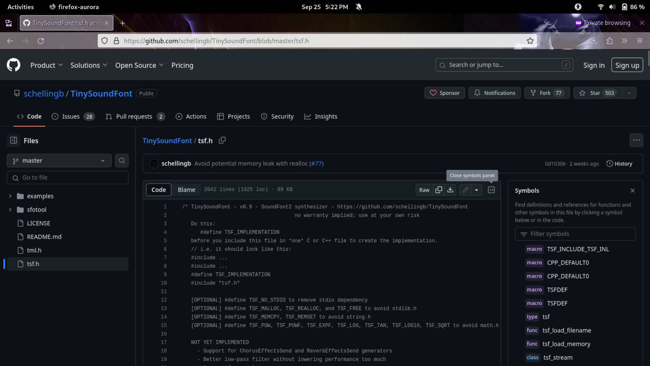
Task: Download the raw file
Action: coord(450,190)
